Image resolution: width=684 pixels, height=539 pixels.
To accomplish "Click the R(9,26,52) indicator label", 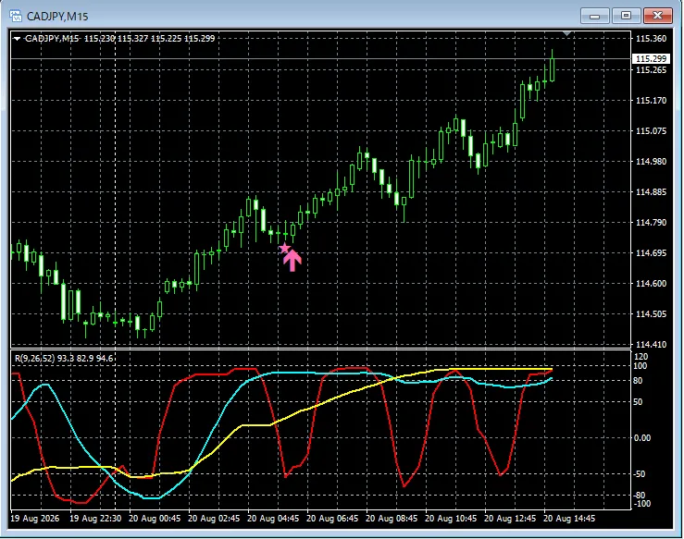I will tap(64, 359).
